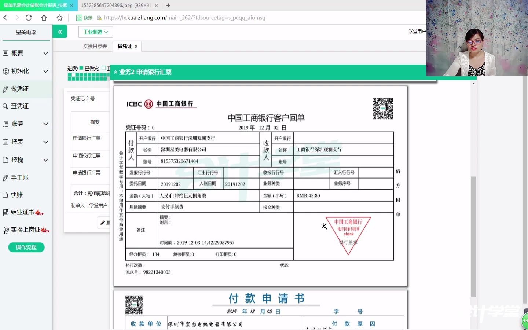Click the 操作流程 button
The image size is (528, 330).
tap(26, 247)
